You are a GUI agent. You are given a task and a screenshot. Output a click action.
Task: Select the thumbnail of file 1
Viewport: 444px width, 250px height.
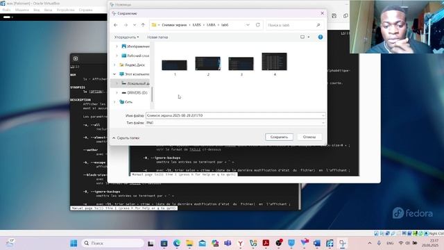click(x=174, y=65)
